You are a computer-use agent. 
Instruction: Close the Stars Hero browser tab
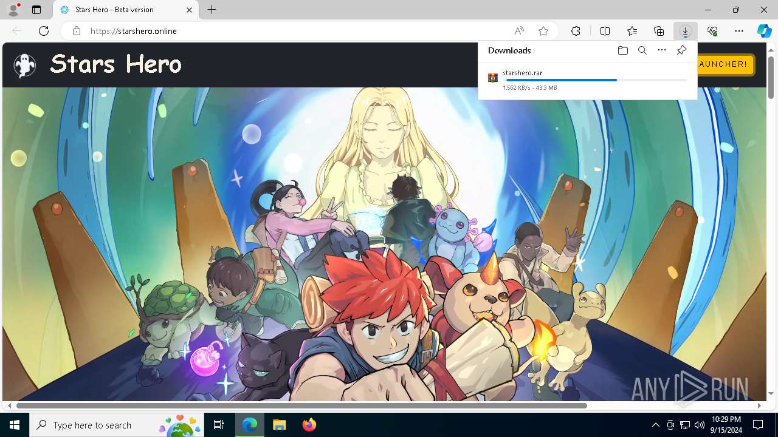coord(190,10)
